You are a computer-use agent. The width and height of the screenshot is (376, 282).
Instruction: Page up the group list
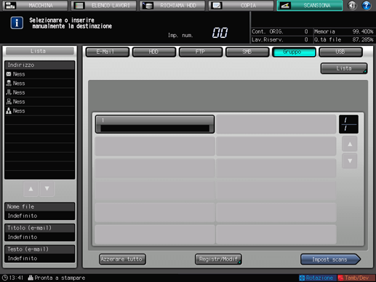click(x=350, y=144)
